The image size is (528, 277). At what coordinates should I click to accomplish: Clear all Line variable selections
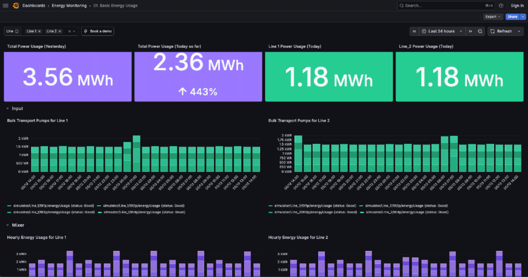69,31
